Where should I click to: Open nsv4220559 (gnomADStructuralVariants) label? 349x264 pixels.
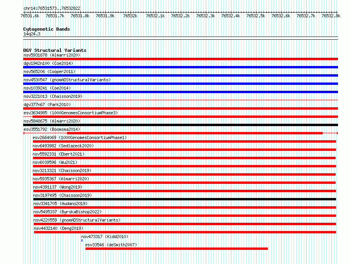[77, 220]
